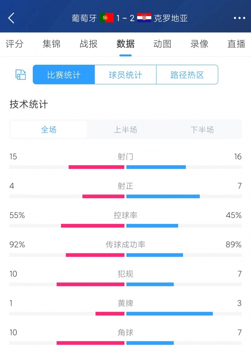251x356 pixels.
Task: Tap the share-layout icon beside 比赛统计
Action: pos(21,74)
